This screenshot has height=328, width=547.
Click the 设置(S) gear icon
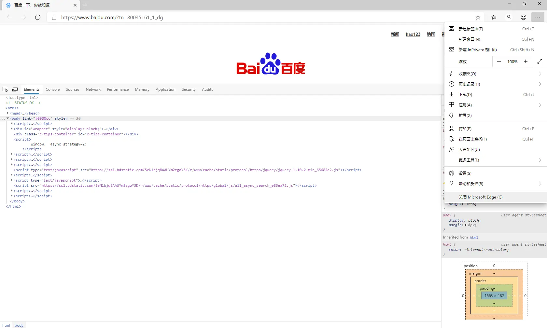(x=452, y=173)
